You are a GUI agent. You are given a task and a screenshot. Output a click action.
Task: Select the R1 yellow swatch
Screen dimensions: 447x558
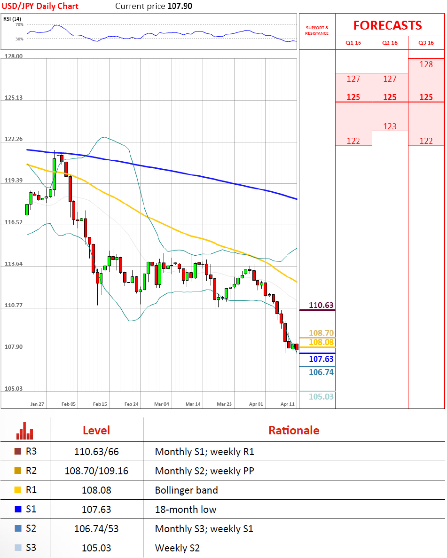click(x=18, y=490)
